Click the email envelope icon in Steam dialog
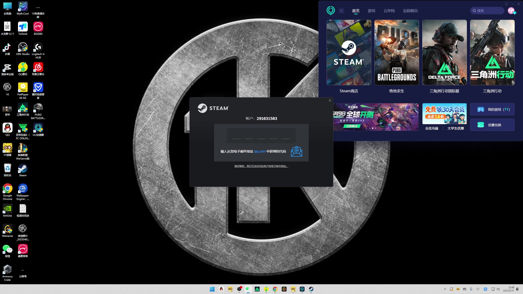Image resolution: width=523 pixels, height=294 pixels. [296, 151]
